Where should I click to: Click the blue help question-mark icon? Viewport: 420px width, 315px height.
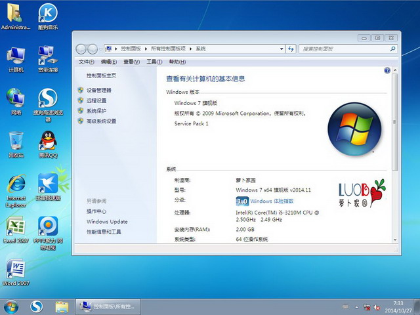click(387, 70)
